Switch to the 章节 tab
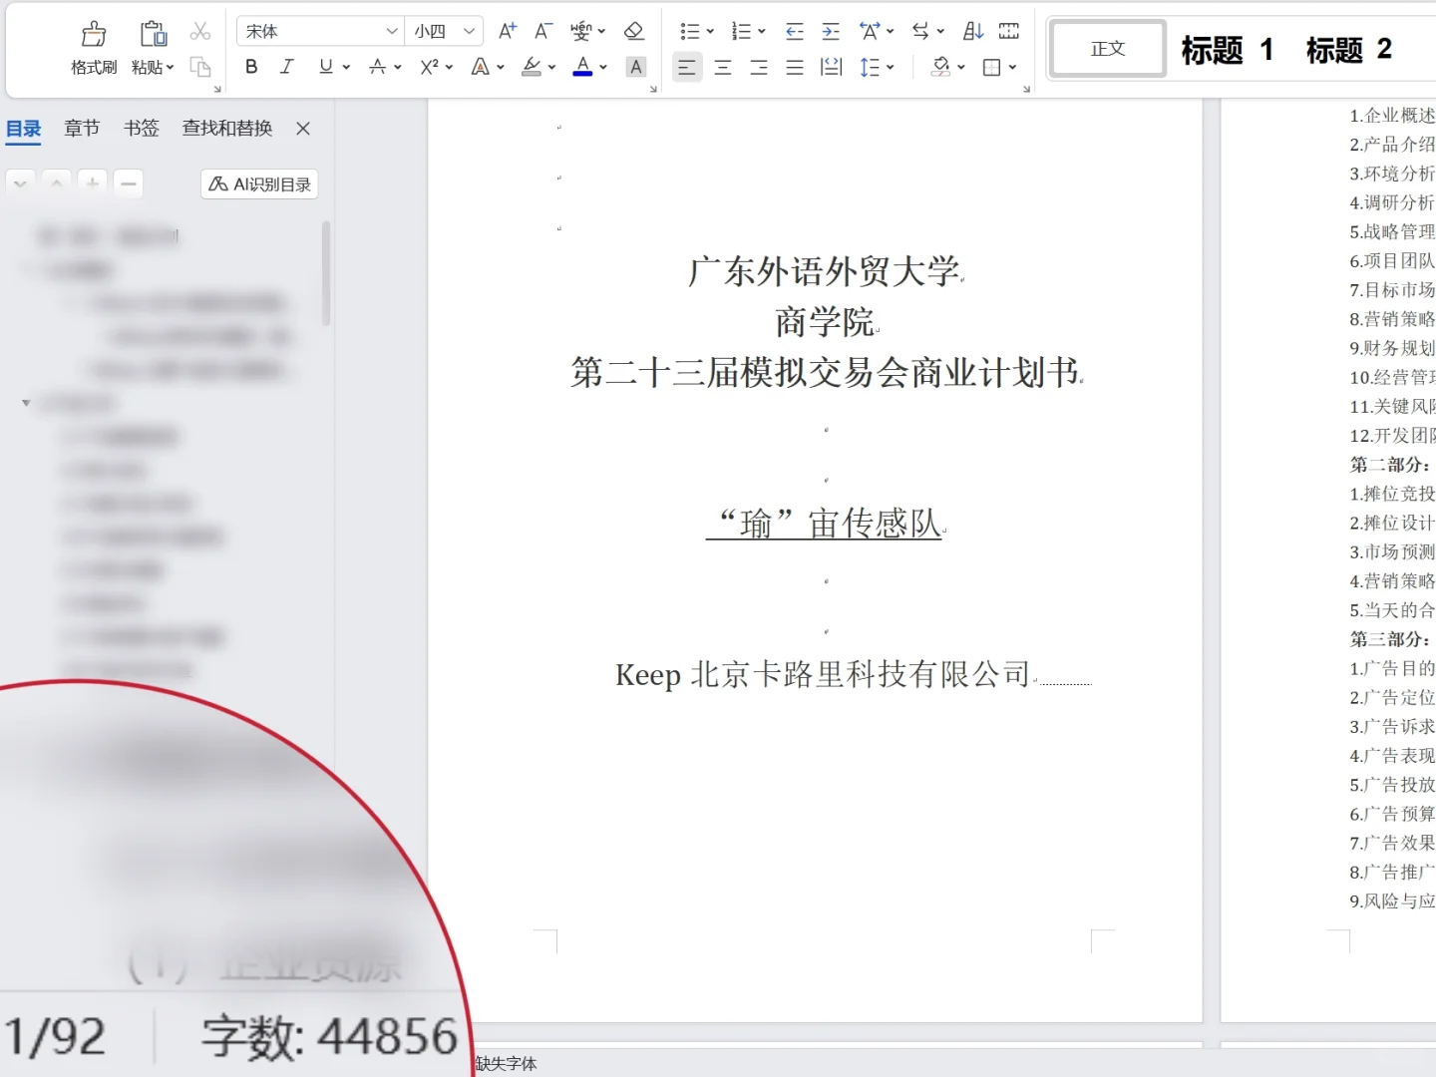Image resolution: width=1436 pixels, height=1077 pixels. click(82, 128)
